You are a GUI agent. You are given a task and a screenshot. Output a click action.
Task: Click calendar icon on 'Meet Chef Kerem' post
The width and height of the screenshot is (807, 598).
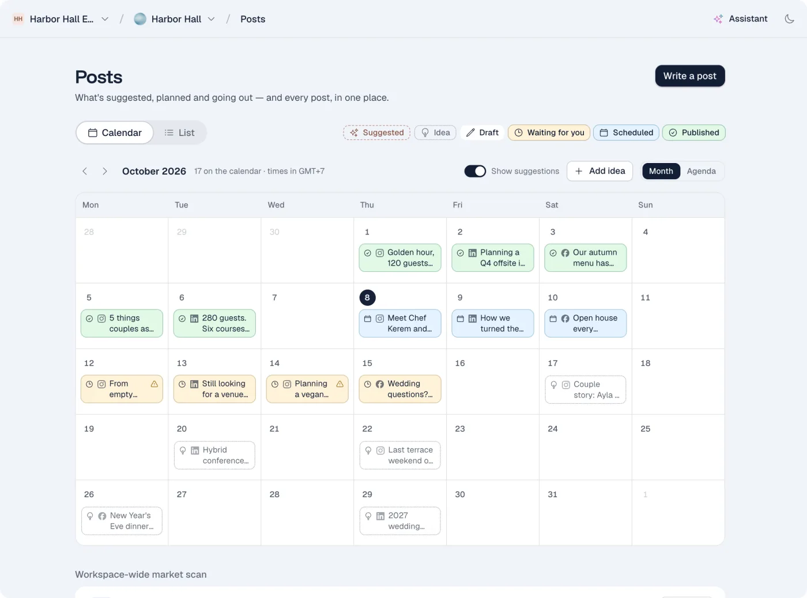[x=368, y=319]
